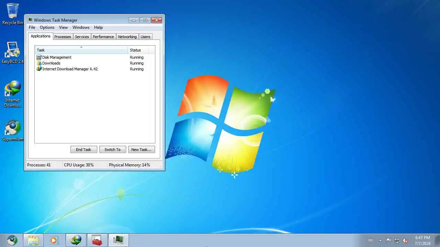Viewport: 440px width, 247px height.
Task: Sort by the Task column header
Action: click(x=81, y=50)
